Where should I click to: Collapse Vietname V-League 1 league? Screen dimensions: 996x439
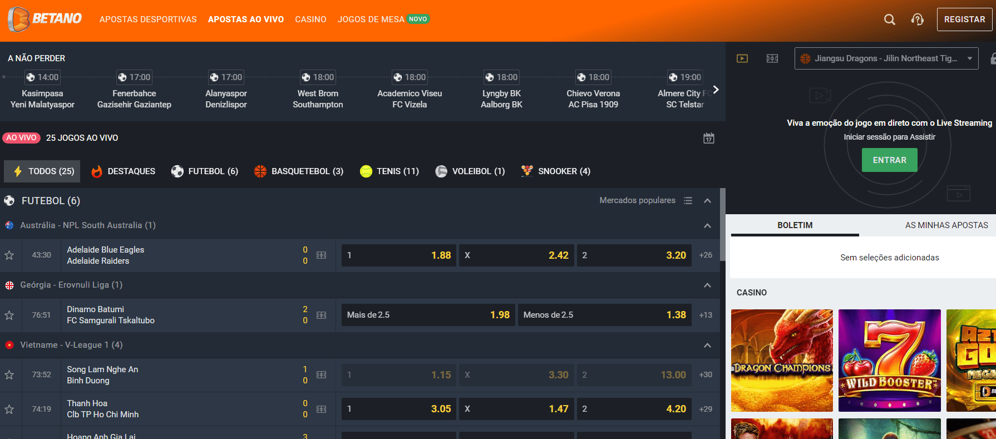(x=707, y=345)
